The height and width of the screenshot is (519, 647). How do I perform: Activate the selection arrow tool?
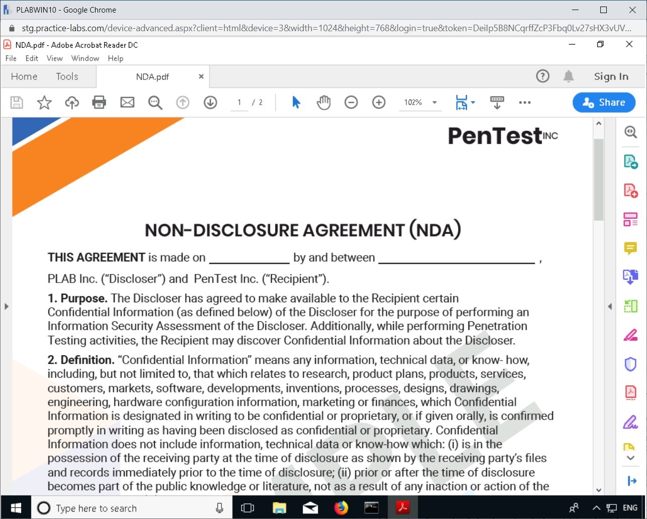(x=296, y=103)
